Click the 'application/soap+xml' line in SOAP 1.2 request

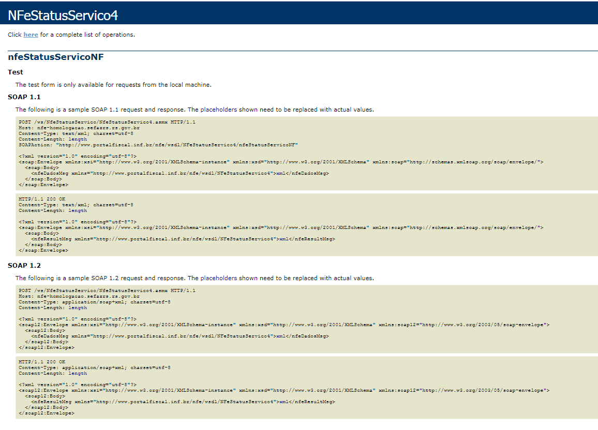95,302
